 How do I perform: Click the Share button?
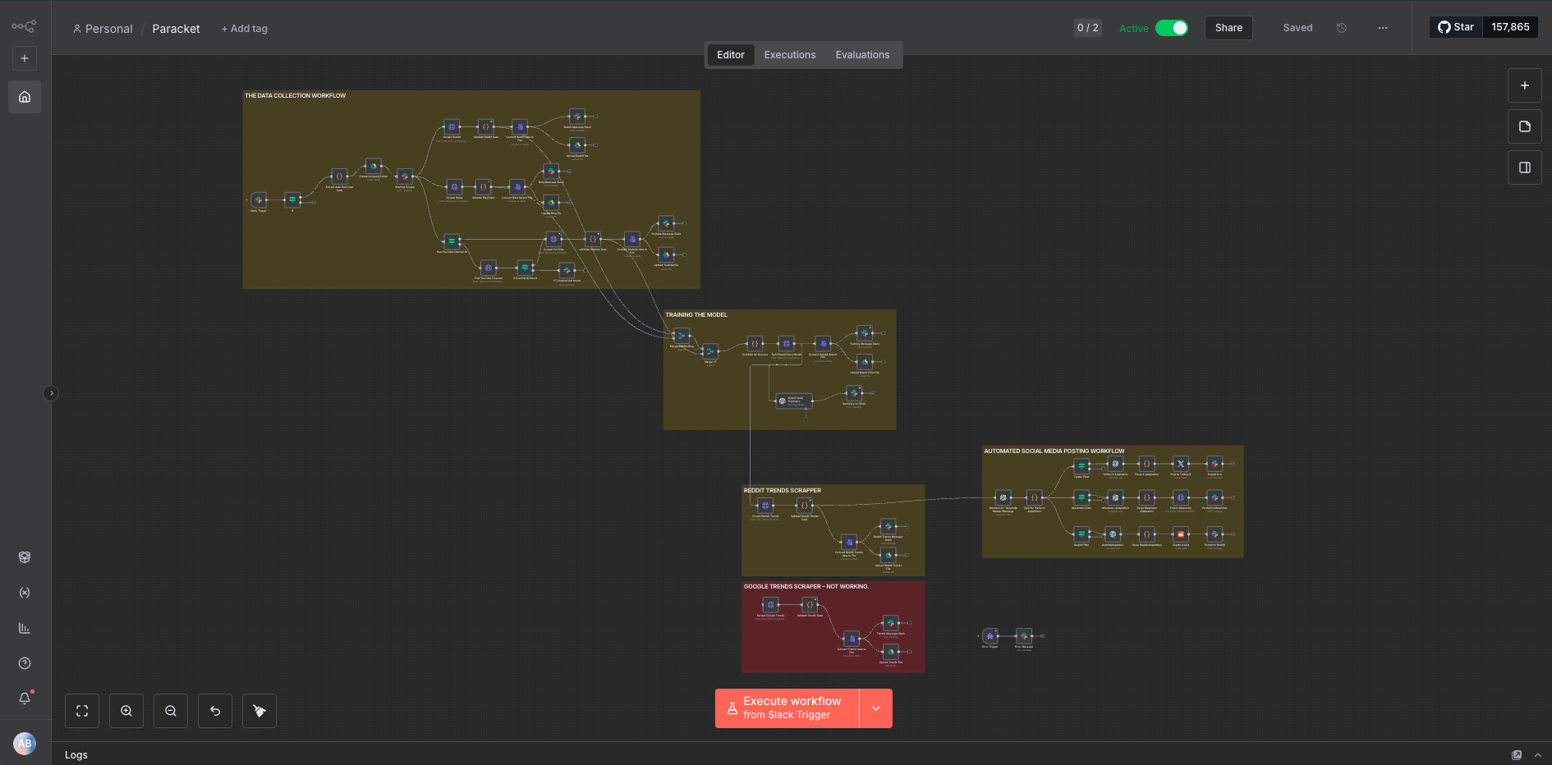(x=1228, y=28)
